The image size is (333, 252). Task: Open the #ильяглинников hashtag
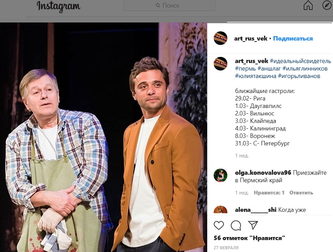click(x=305, y=69)
